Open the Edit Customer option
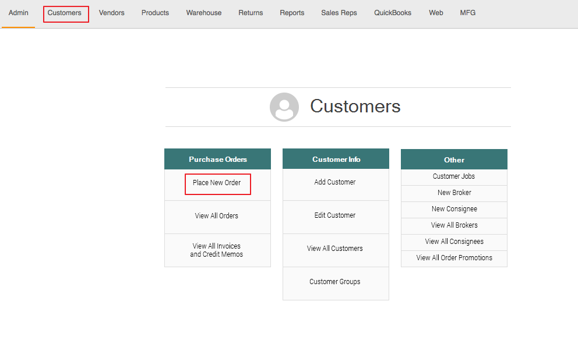The width and height of the screenshot is (578, 340). [335, 215]
